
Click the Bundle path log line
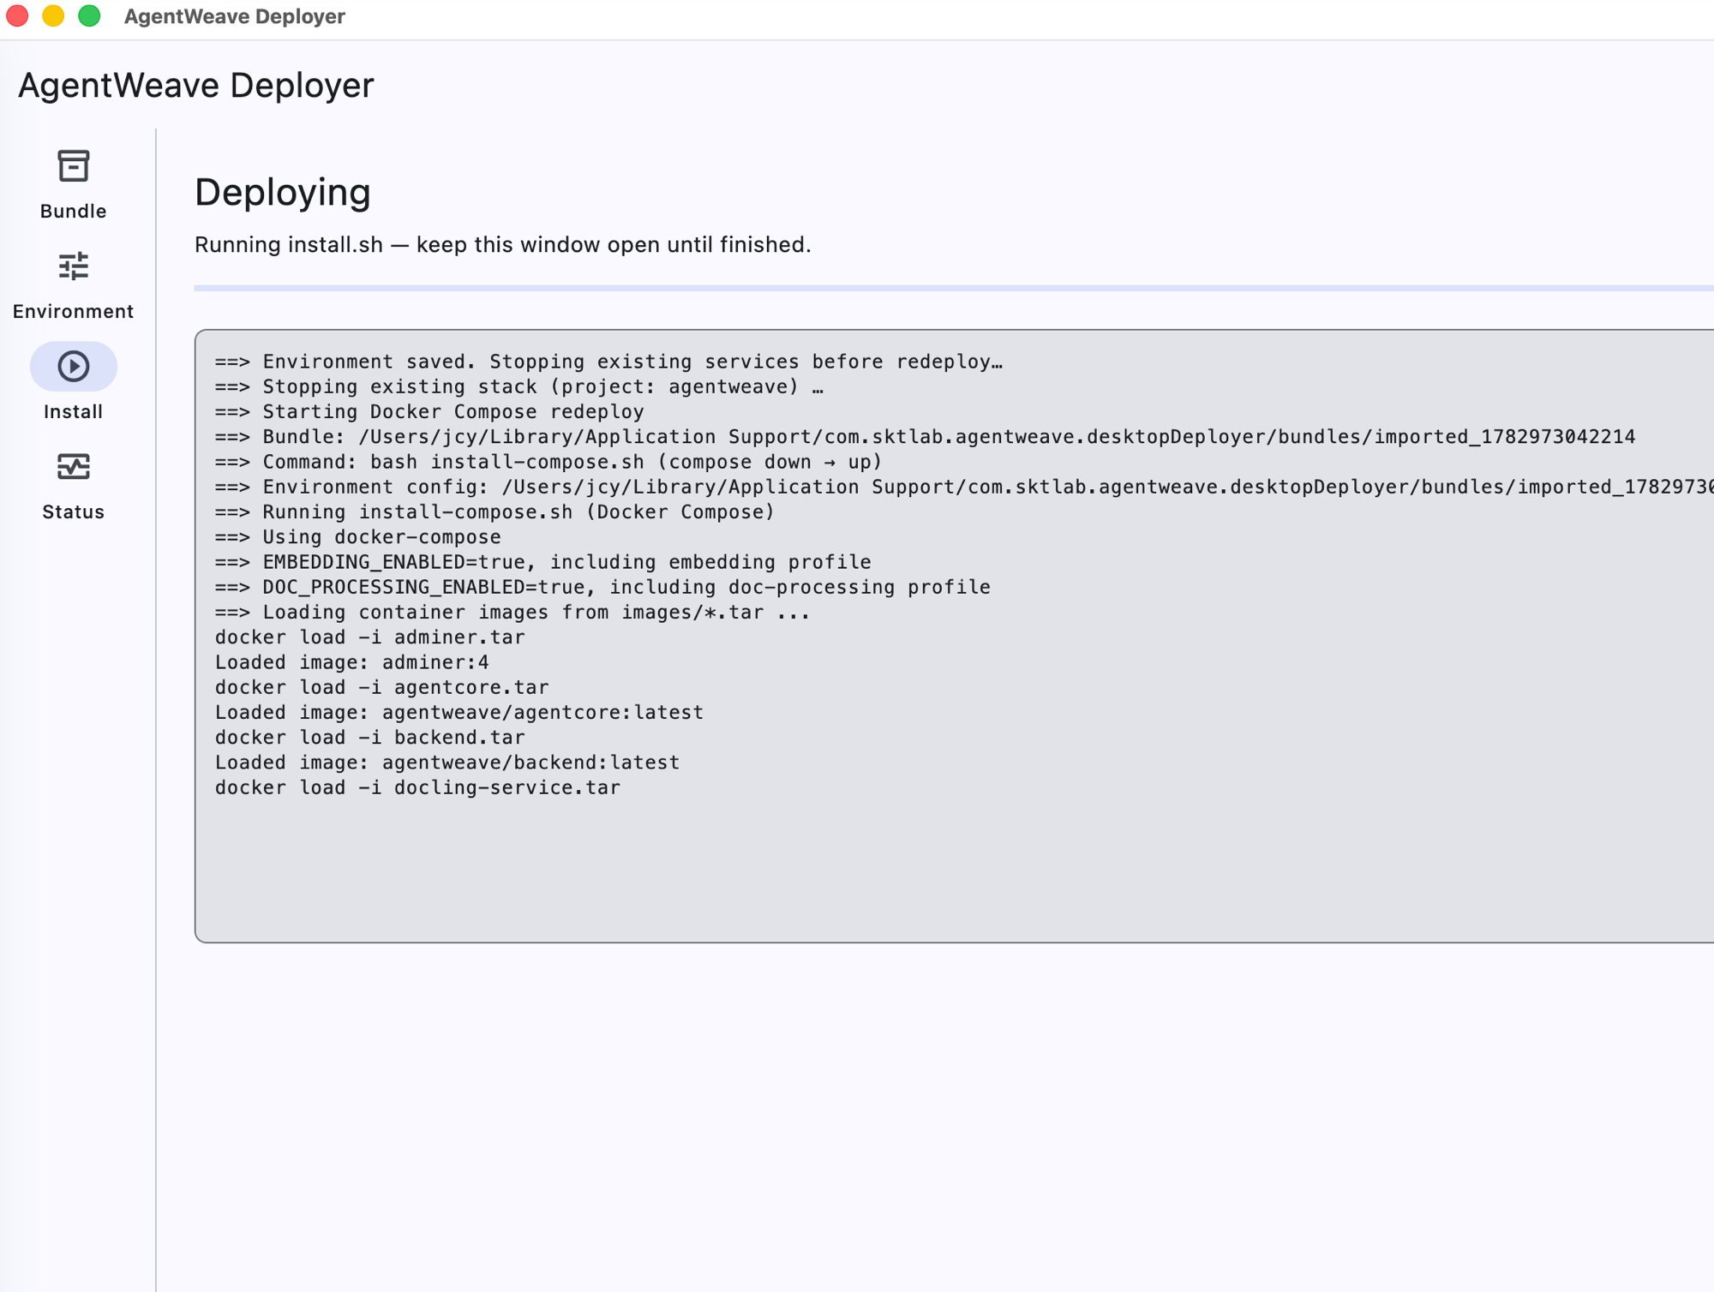click(925, 437)
